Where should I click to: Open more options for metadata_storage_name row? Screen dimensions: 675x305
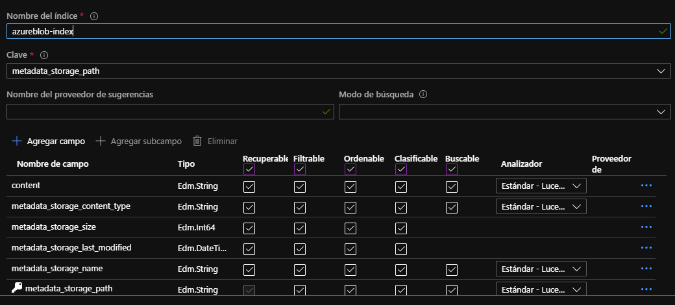[x=646, y=269]
